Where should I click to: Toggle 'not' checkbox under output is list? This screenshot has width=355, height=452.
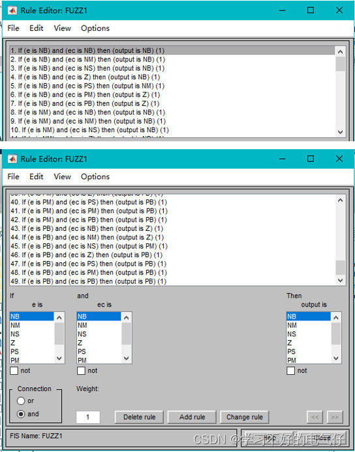[x=291, y=370]
